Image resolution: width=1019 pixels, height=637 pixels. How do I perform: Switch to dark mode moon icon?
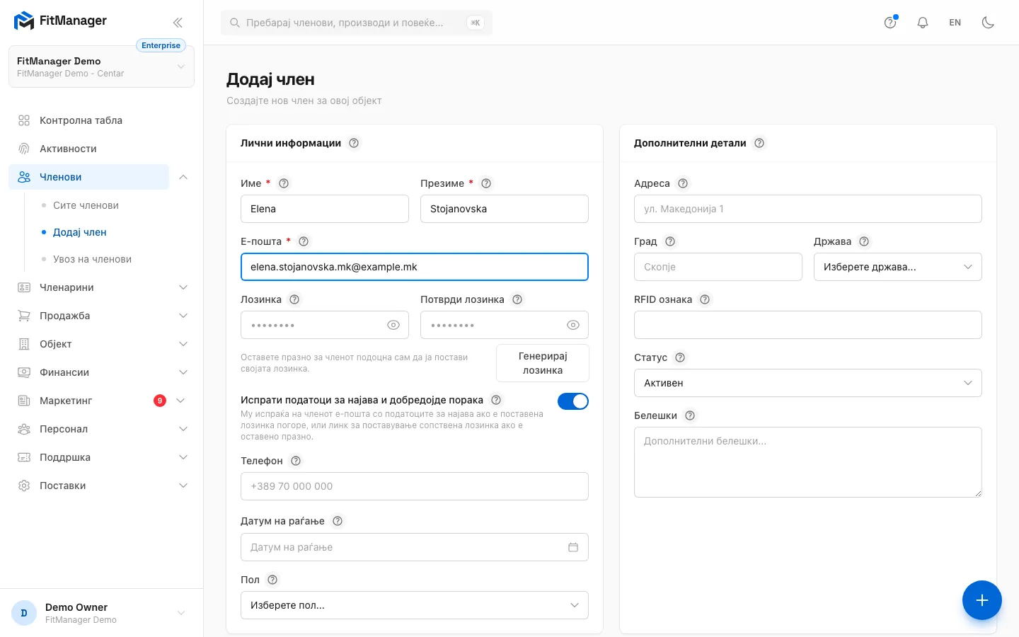coord(988,23)
